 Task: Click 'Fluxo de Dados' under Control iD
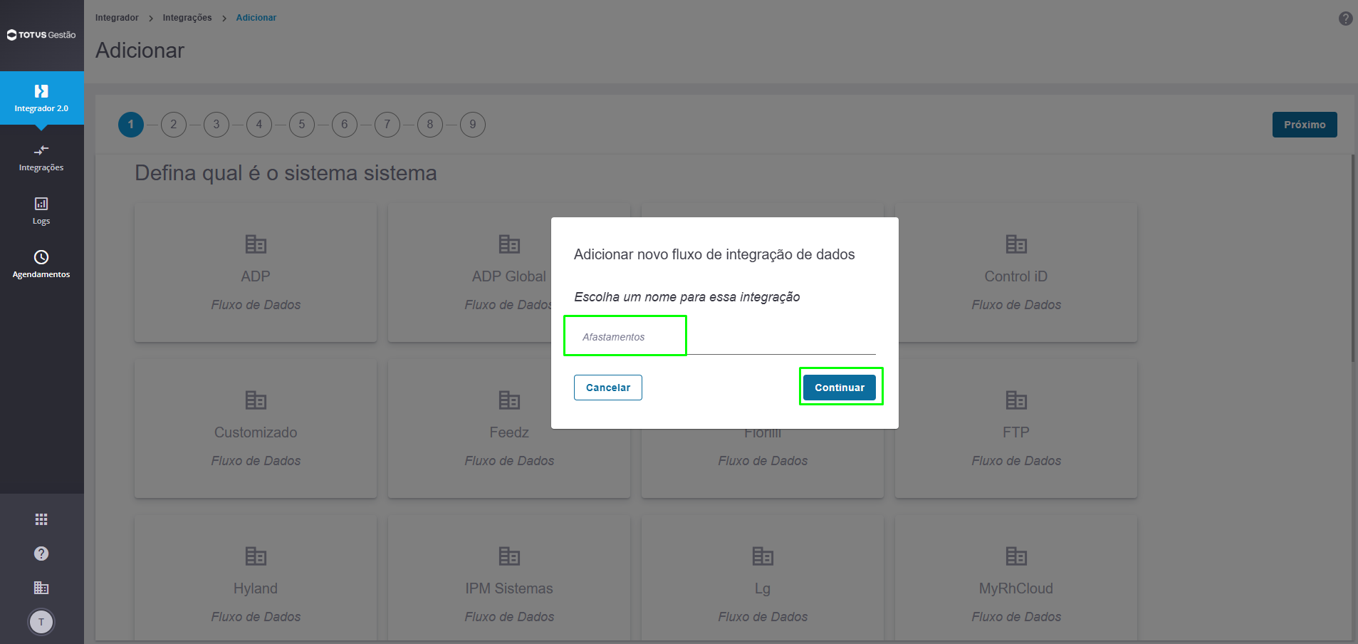click(1016, 305)
